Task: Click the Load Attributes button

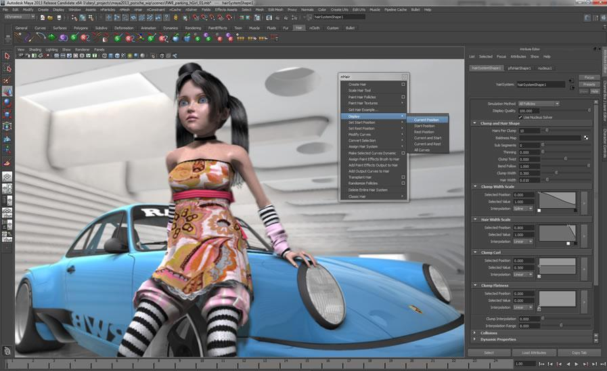Action: 534,353
